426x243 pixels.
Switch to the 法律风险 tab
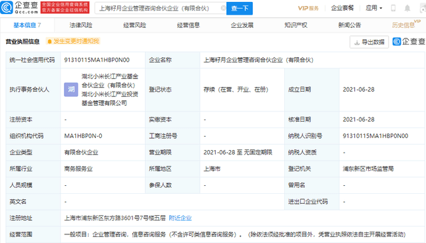[x=81, y=25]
